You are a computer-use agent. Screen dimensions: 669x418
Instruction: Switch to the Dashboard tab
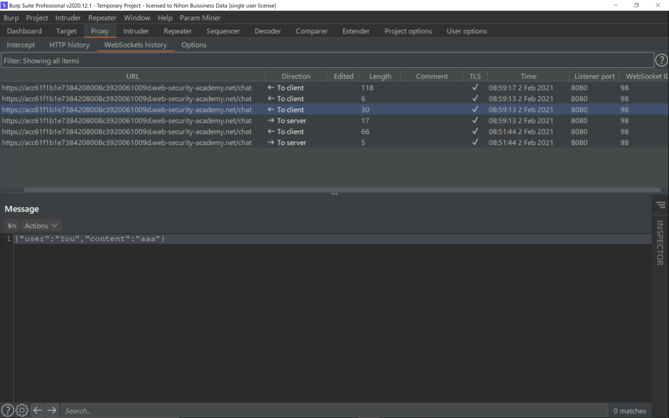(x=24, y=31)
